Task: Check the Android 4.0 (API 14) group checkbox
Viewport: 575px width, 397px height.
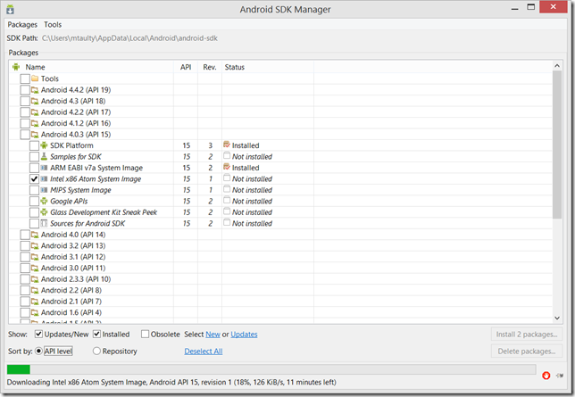Action: [x=25, y=235]
